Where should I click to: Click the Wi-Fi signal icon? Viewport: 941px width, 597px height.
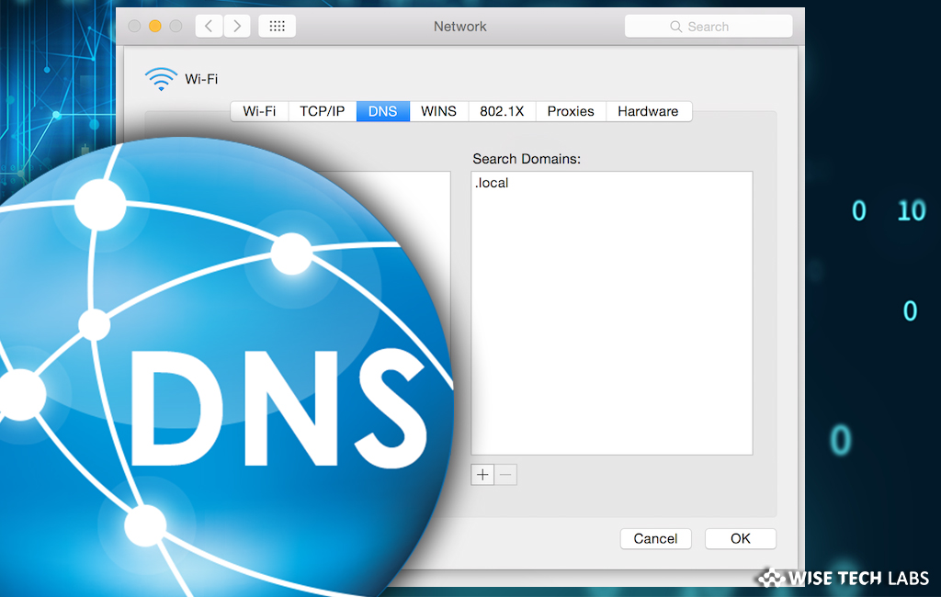(x=161, y=79)
